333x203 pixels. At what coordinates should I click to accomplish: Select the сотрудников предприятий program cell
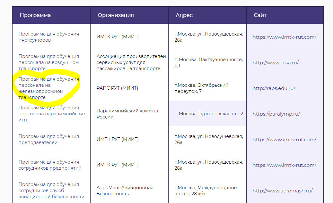(x=50, y=165)
